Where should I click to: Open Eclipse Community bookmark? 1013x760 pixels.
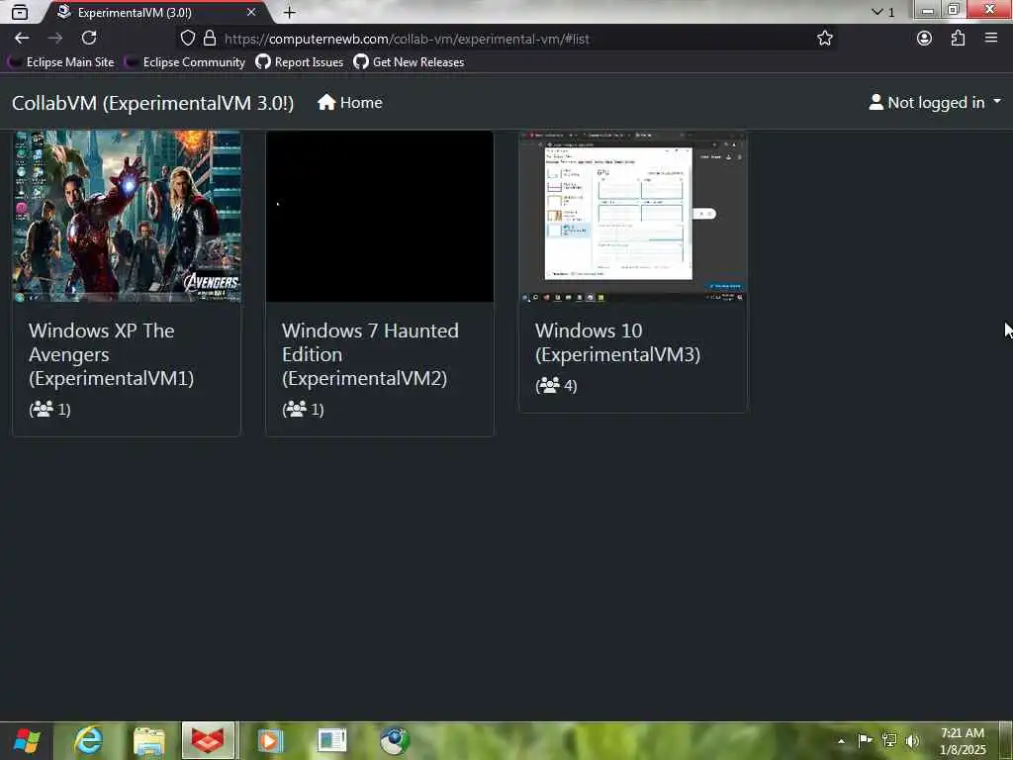(187, 62)
